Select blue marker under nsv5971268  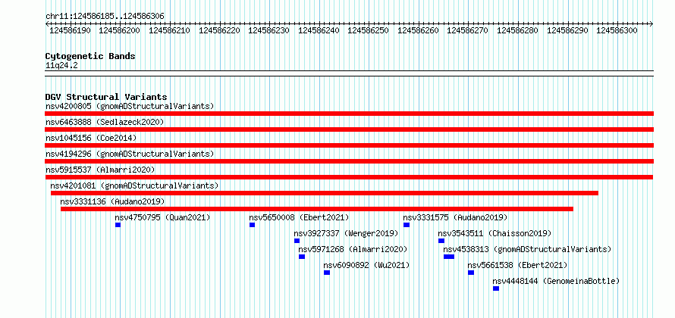302,257
